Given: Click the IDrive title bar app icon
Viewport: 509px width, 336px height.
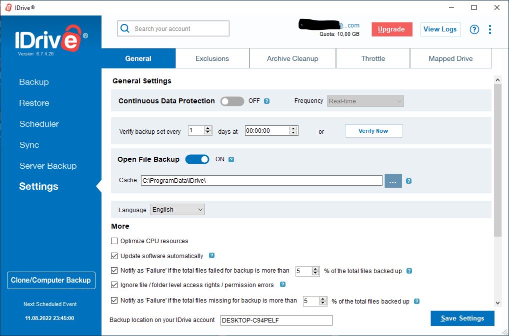Looking at the screenshot, I should (8, 7).
